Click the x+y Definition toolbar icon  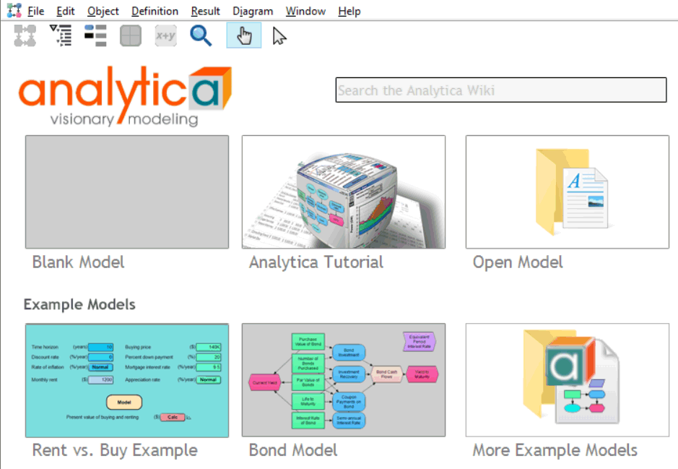[165, 35]
